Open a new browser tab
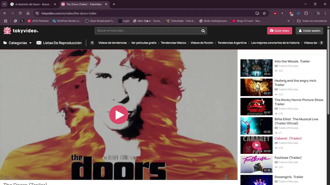The width and height of the screenshot is (330, 185). 114,4
